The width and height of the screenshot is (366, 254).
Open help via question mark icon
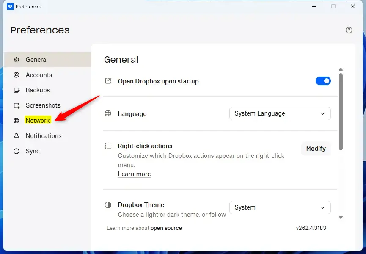(349, 30)
